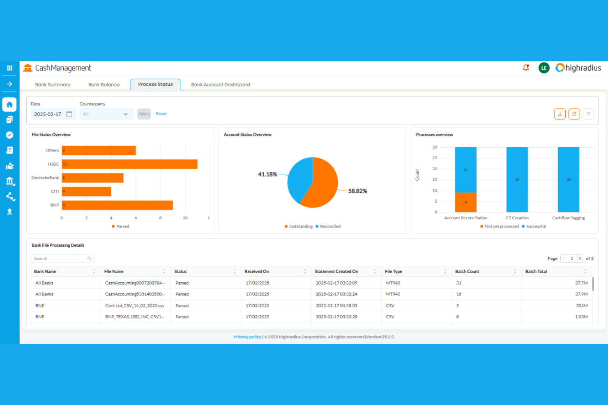Viewport: 608px width, 405px height.
Task: Open the Bank Account Dashboard tab
Action: [x=221, y=84]
